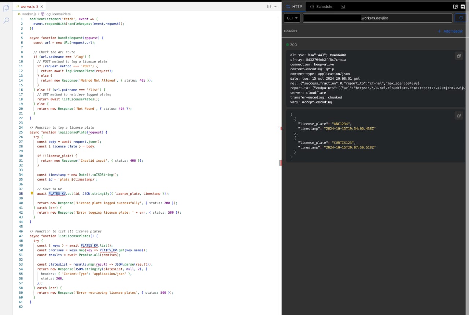Click the "// Save to KV" comment line
The image size is (469, 315).
pos(49,189)
